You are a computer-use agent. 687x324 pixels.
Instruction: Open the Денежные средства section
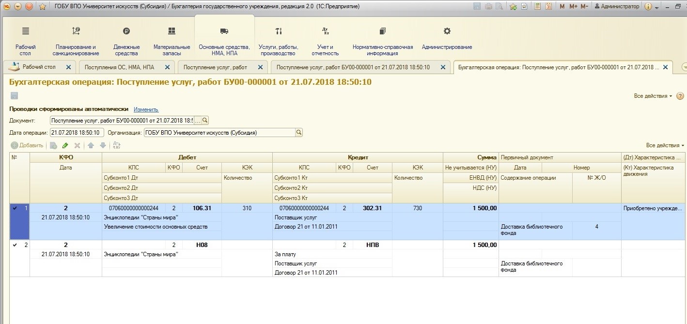pos(126,41)
